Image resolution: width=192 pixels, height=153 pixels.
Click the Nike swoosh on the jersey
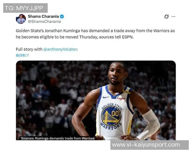pos(106,97)
